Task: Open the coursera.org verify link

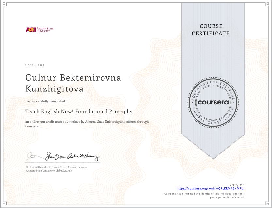Action: pos(210,188)
